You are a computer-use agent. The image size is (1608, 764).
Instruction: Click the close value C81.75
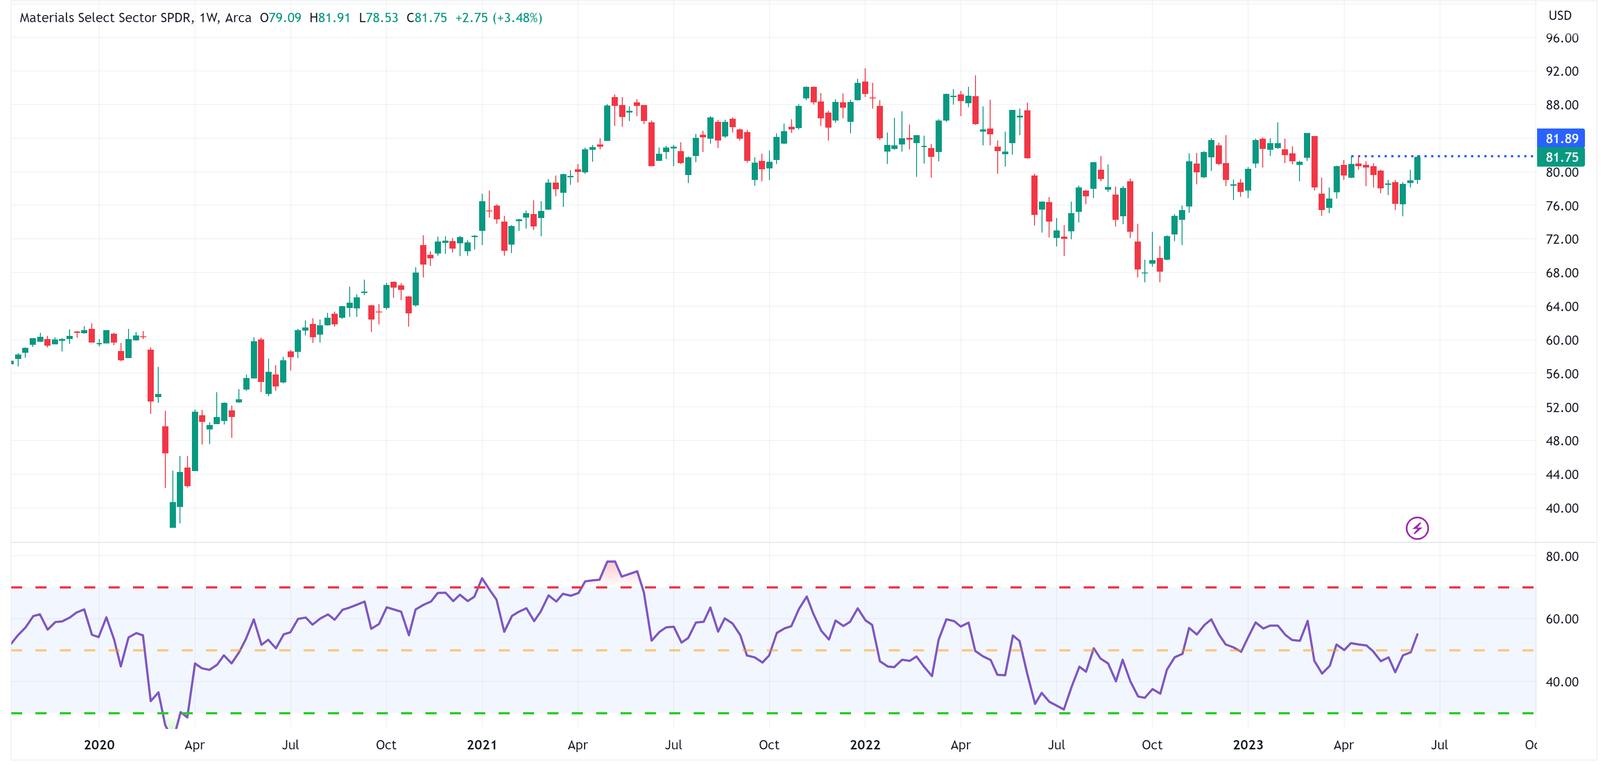[426, 17]
